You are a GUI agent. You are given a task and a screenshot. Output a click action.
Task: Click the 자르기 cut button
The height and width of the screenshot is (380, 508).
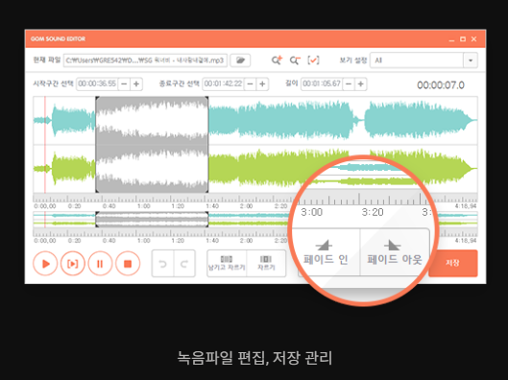(266, 264)
